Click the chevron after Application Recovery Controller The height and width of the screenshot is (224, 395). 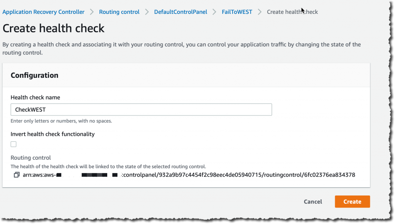[x=91, y=12]
